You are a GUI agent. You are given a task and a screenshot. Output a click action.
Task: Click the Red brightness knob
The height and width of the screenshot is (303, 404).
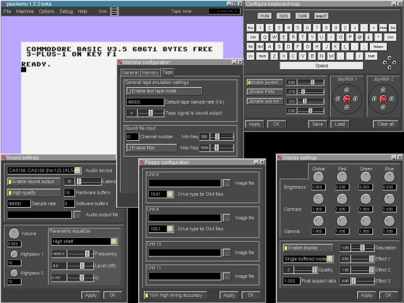click(x=342, y=177)
